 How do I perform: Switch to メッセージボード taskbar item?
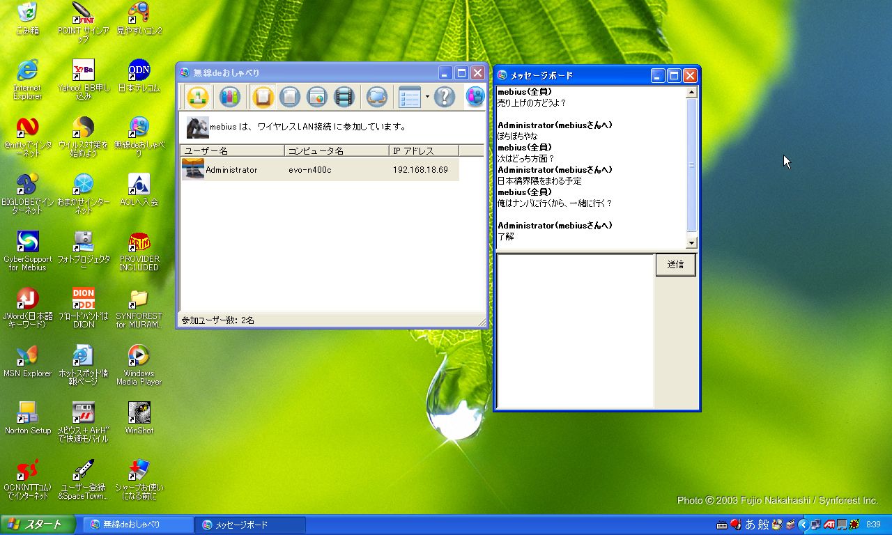pyautogui.click(x=250, y=525)
